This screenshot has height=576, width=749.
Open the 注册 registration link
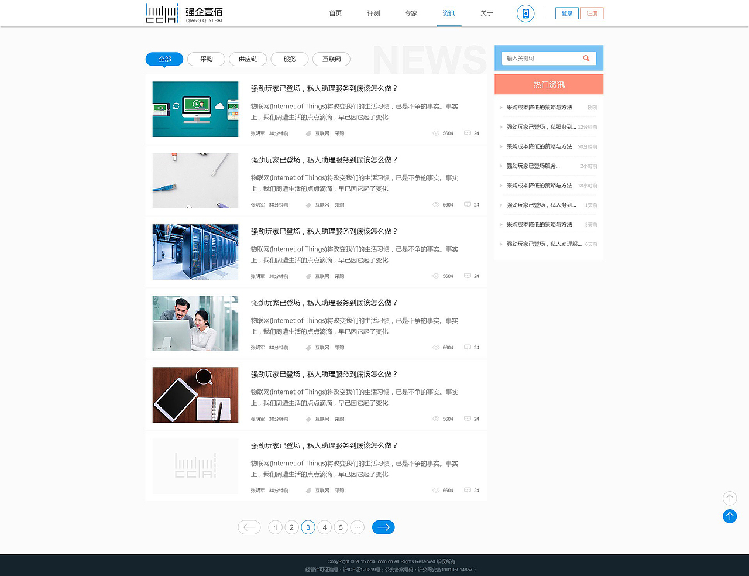(592, 13)
